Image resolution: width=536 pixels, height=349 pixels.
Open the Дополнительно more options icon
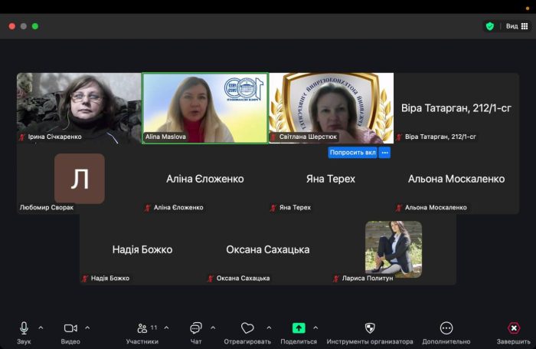[x=446, y=328]
